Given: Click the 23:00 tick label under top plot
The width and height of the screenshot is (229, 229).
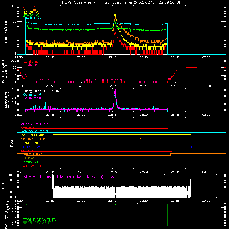Looking at the screenshot, I should point(81,58).
